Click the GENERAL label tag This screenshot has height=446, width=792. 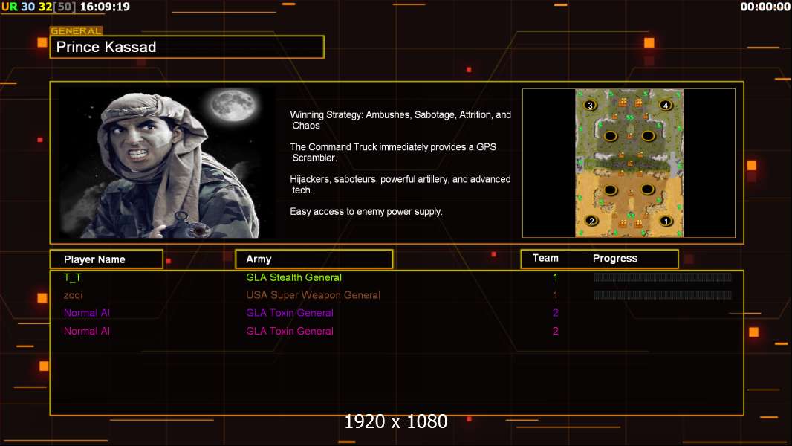(x=76, y=30)
